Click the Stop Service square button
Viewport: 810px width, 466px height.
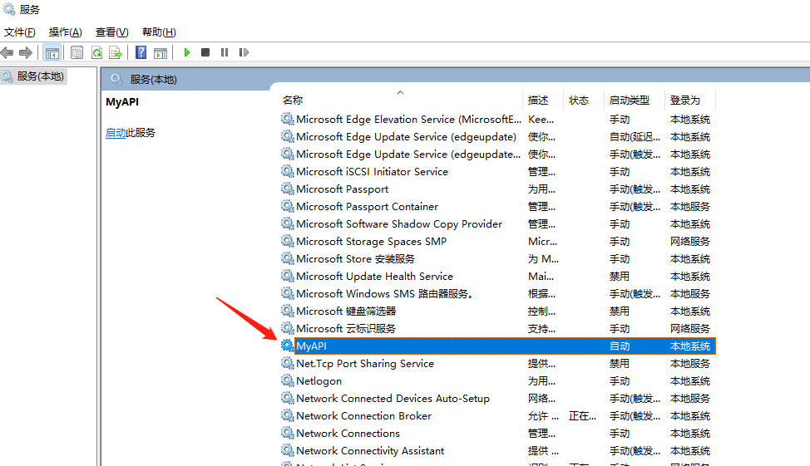point(205,52)
